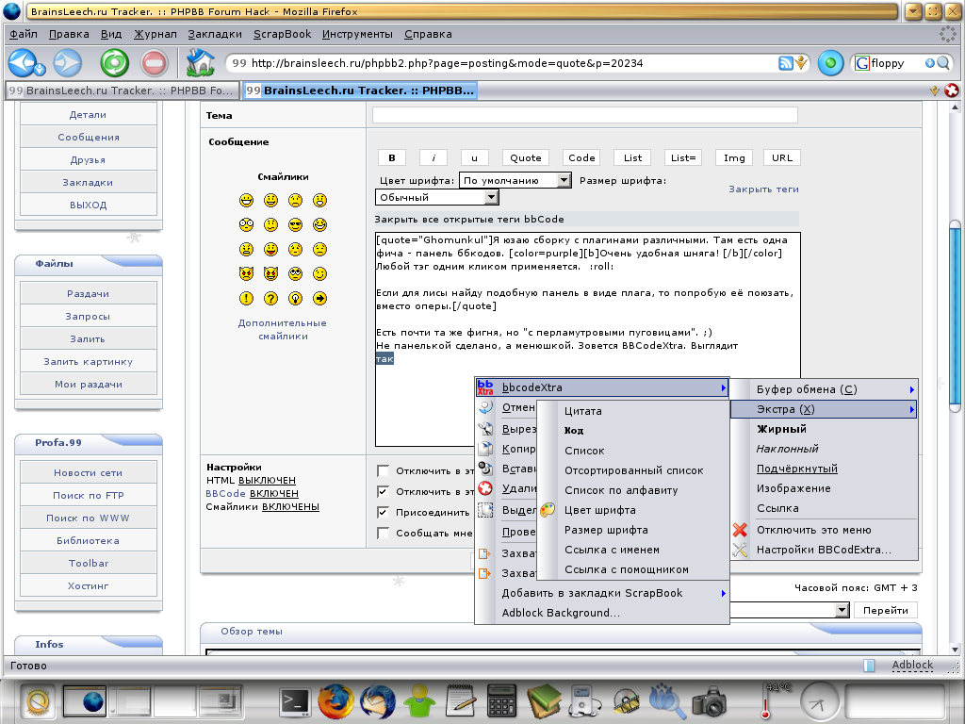Open the camera screenshot dock icon
The image size is (965, 724).
coord(709,701)
